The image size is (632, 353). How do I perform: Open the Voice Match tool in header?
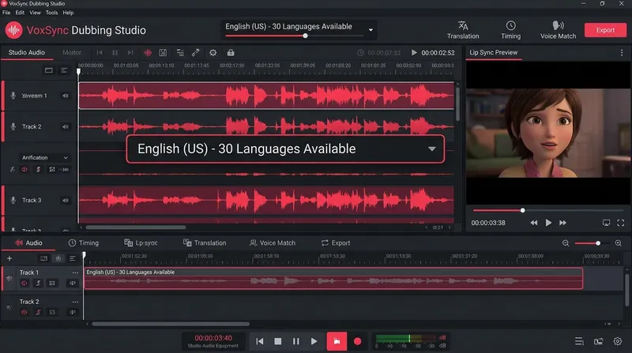point(558,30)
